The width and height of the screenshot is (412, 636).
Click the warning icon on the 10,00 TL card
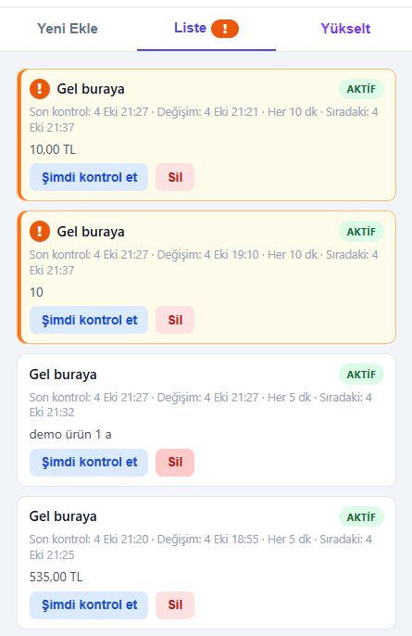point(40,89)
